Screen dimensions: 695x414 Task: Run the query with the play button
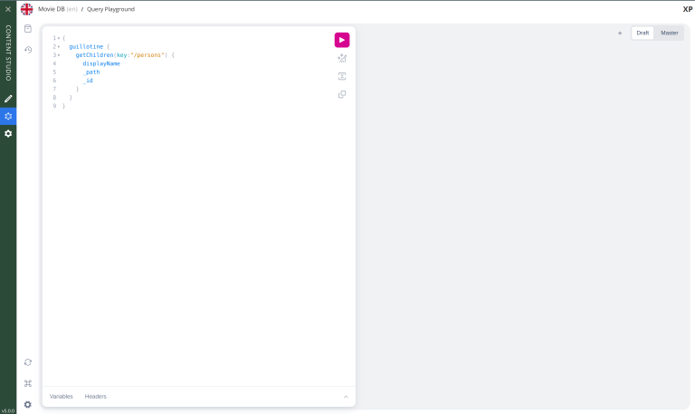pos(341,40)
